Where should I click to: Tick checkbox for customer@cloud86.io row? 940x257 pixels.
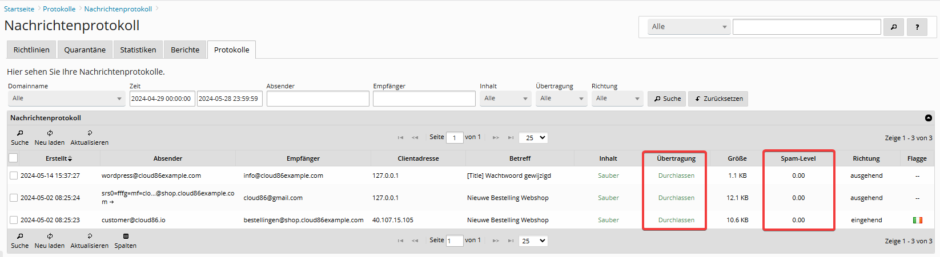[x=14, y=220]
